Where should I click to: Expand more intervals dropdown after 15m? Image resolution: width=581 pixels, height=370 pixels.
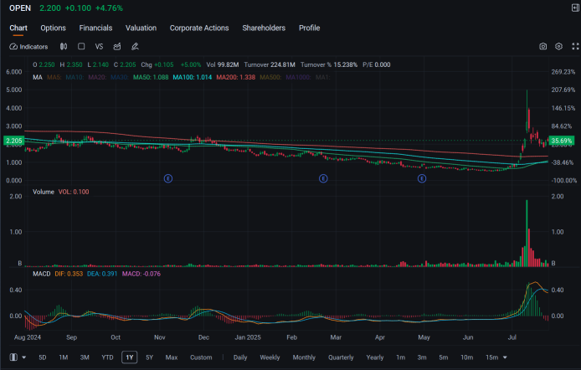click(x=505, y=357)
